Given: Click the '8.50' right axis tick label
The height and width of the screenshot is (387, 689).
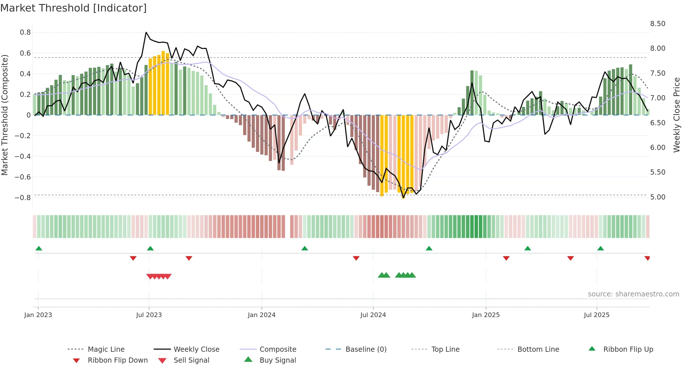Looking at the screenshot, I should tap(658, 24).
